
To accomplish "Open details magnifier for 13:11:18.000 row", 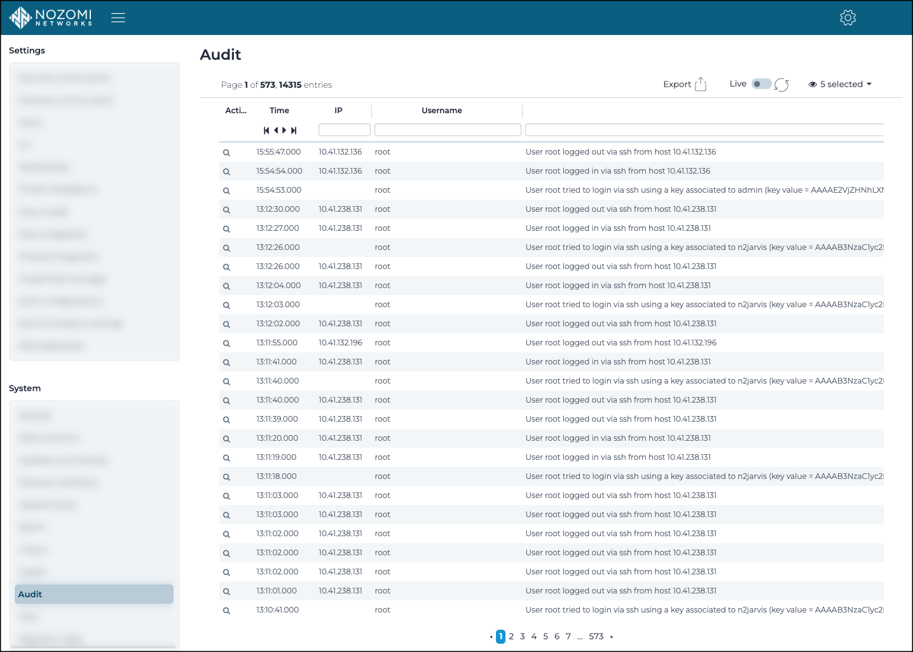I will tap(226, 477).
